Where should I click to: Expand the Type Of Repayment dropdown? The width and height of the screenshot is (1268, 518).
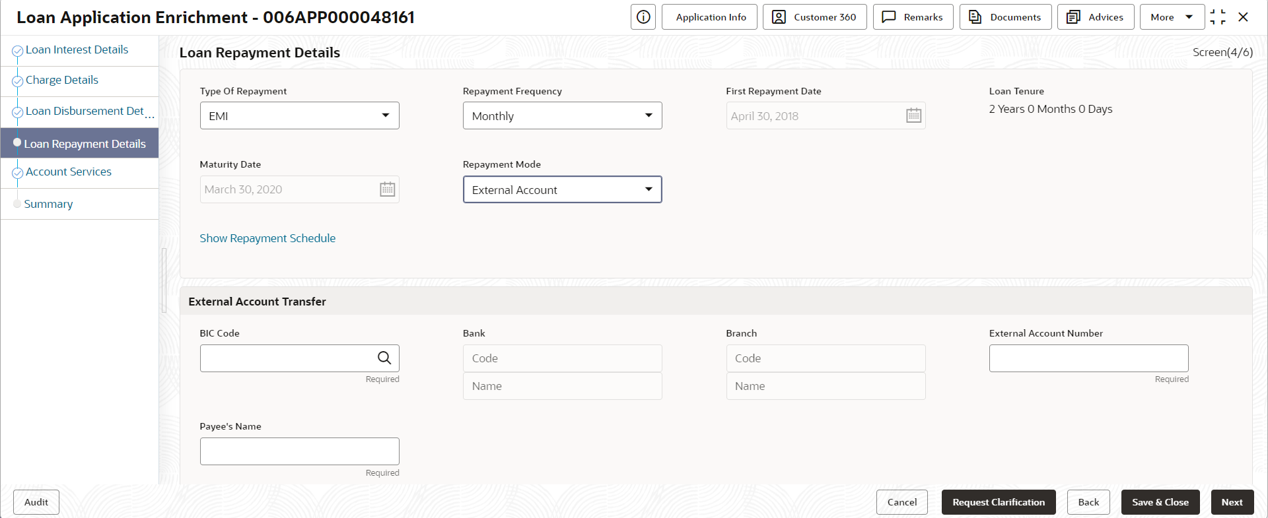(x=299, y=115)
